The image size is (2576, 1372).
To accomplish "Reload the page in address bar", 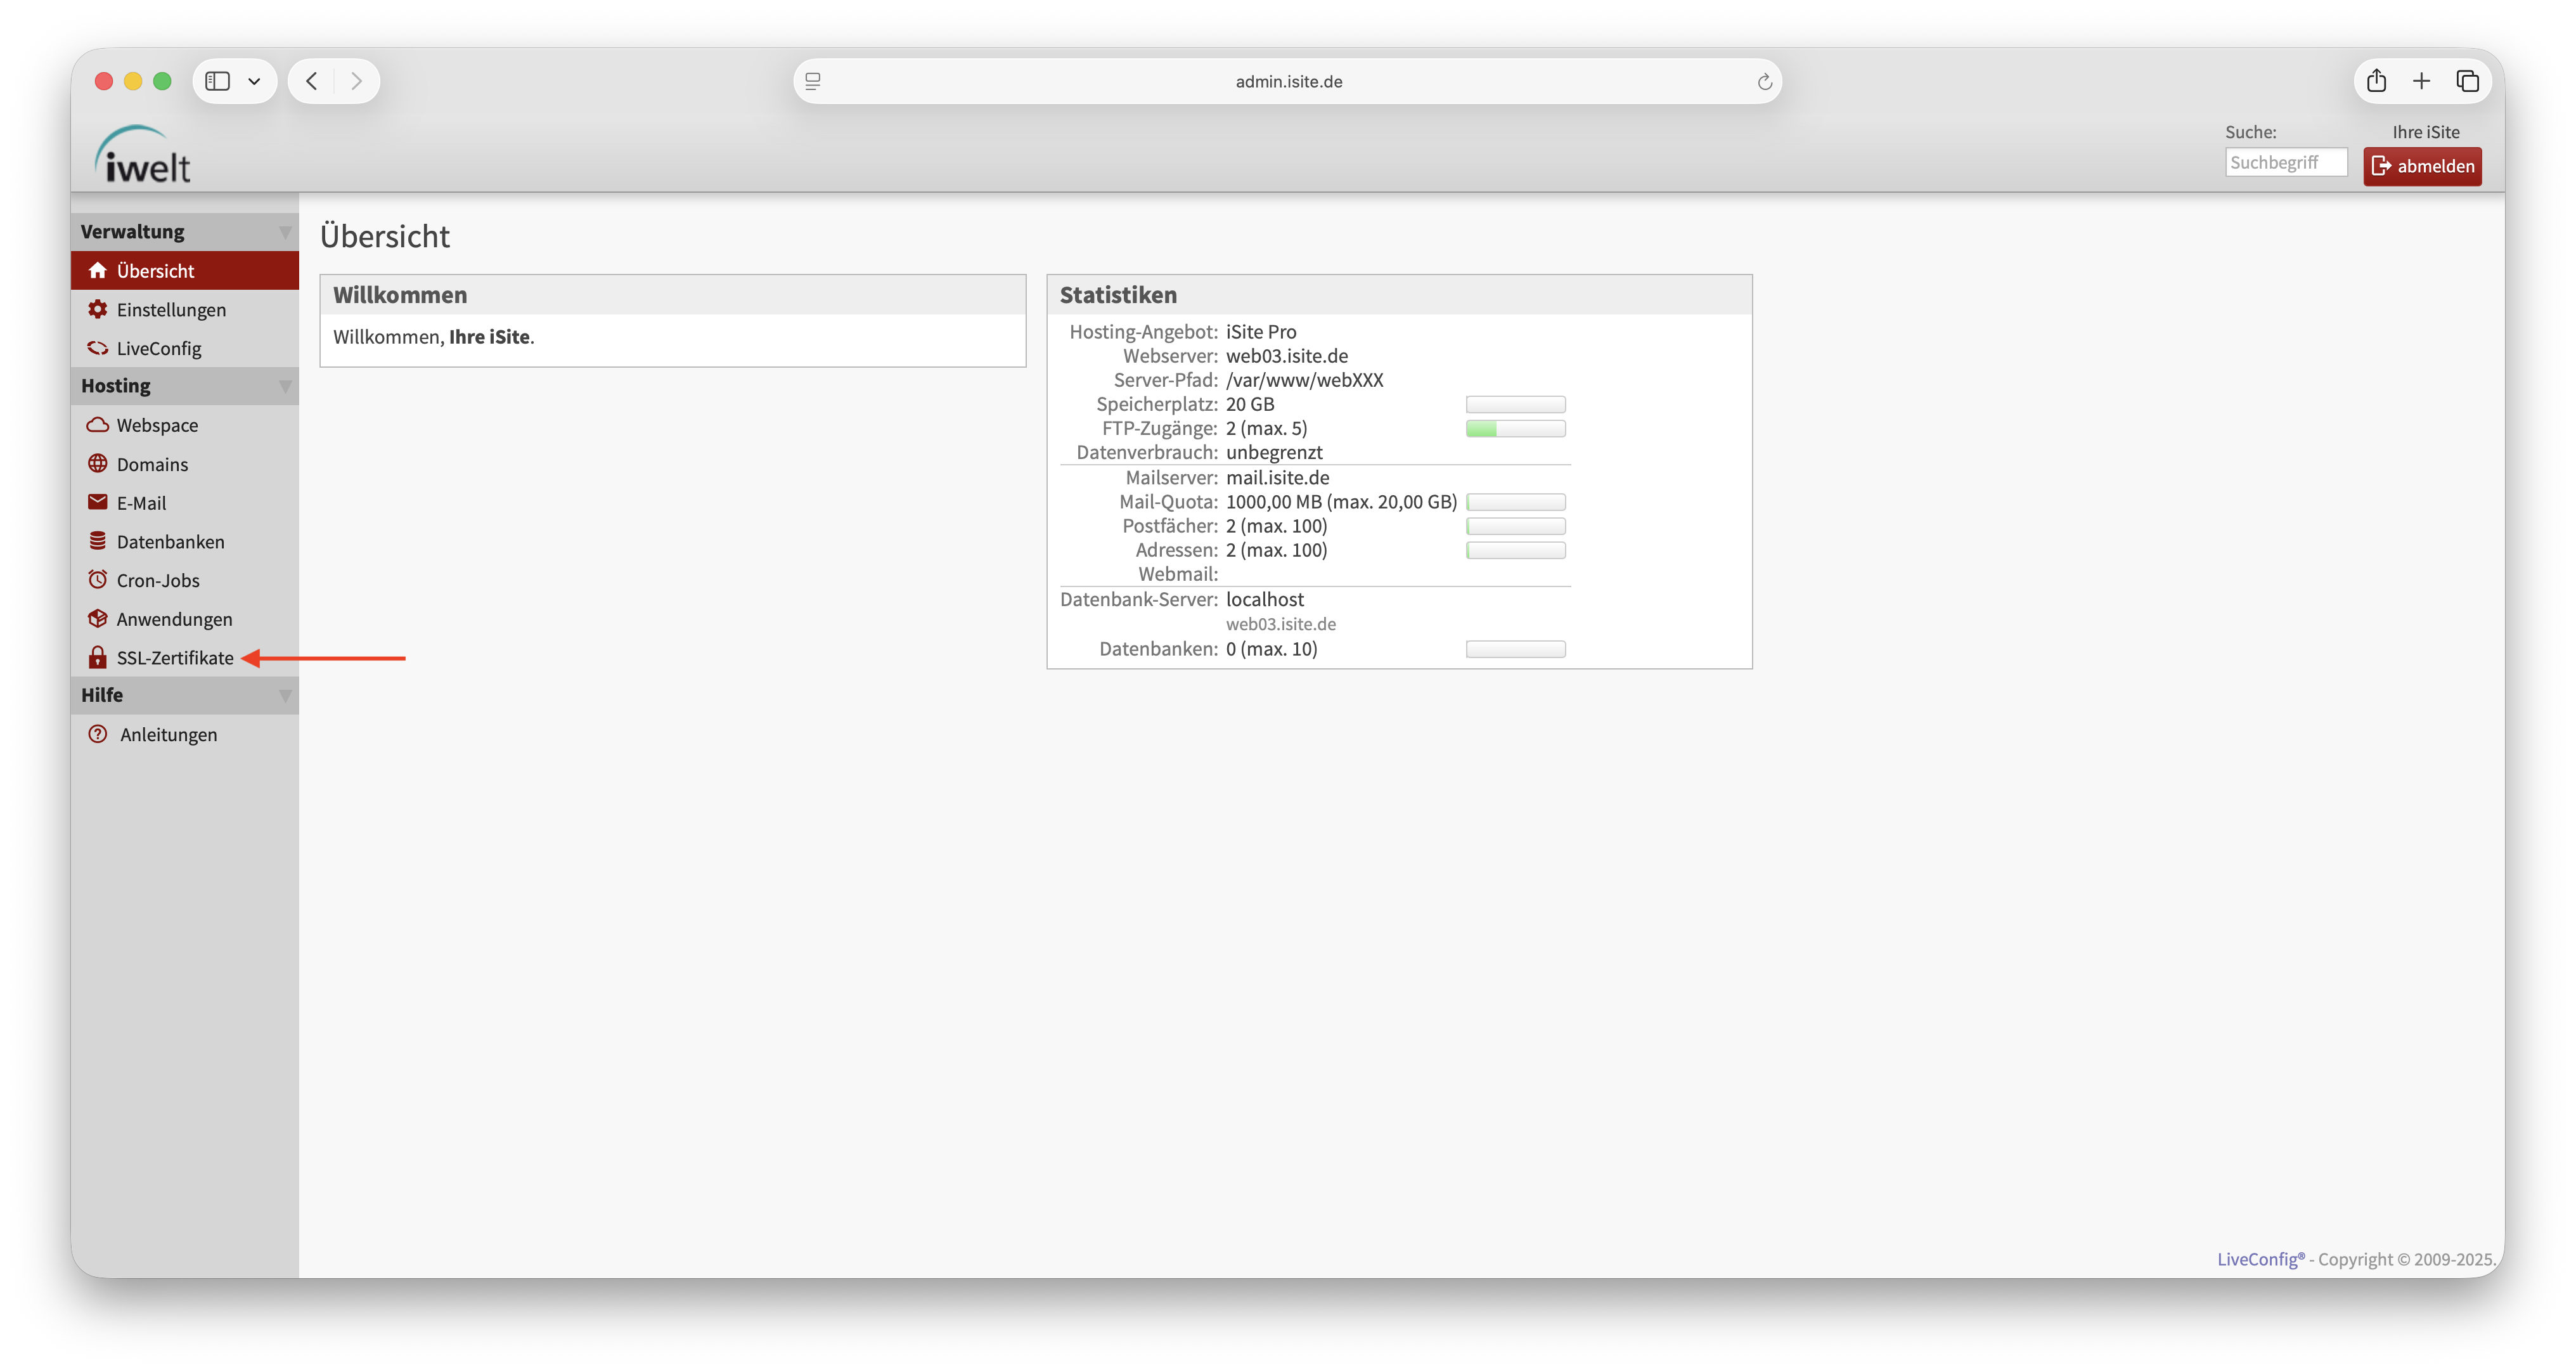I will (x=1764, y=82).
